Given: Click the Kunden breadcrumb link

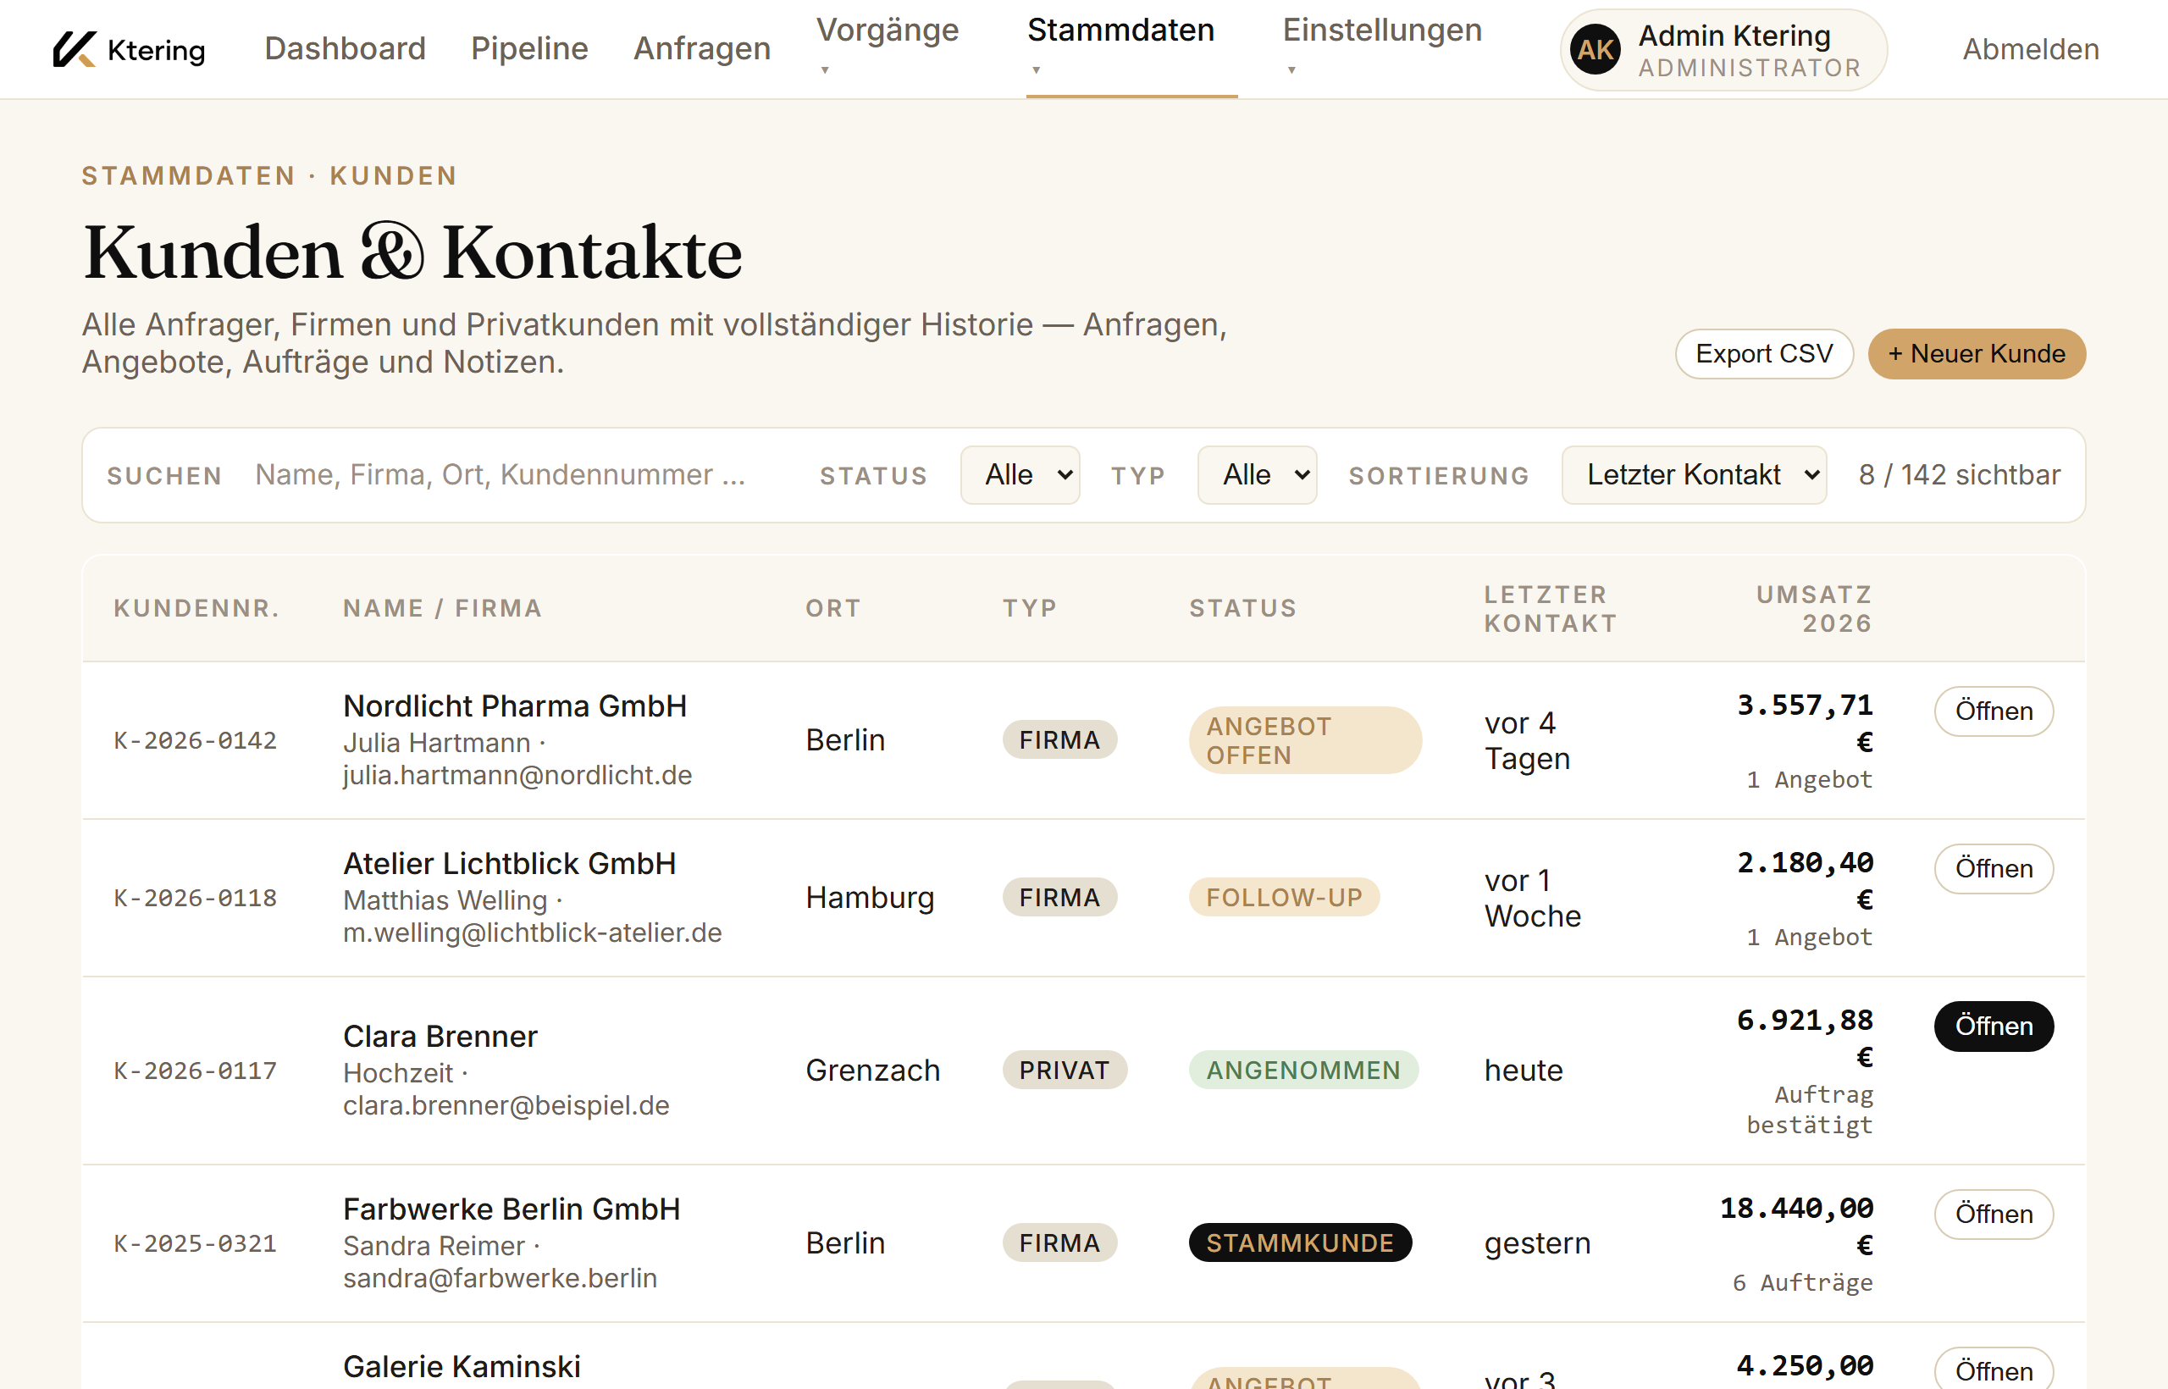Looking at the screenshot, I should point(392,175).
